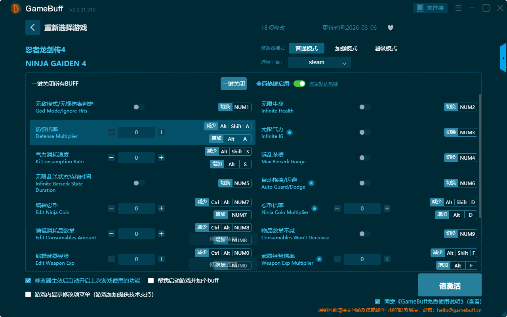507x317 pixels.
Task: Enable God Mode/Ignore Hits toggle
Action: coord(139,107)
